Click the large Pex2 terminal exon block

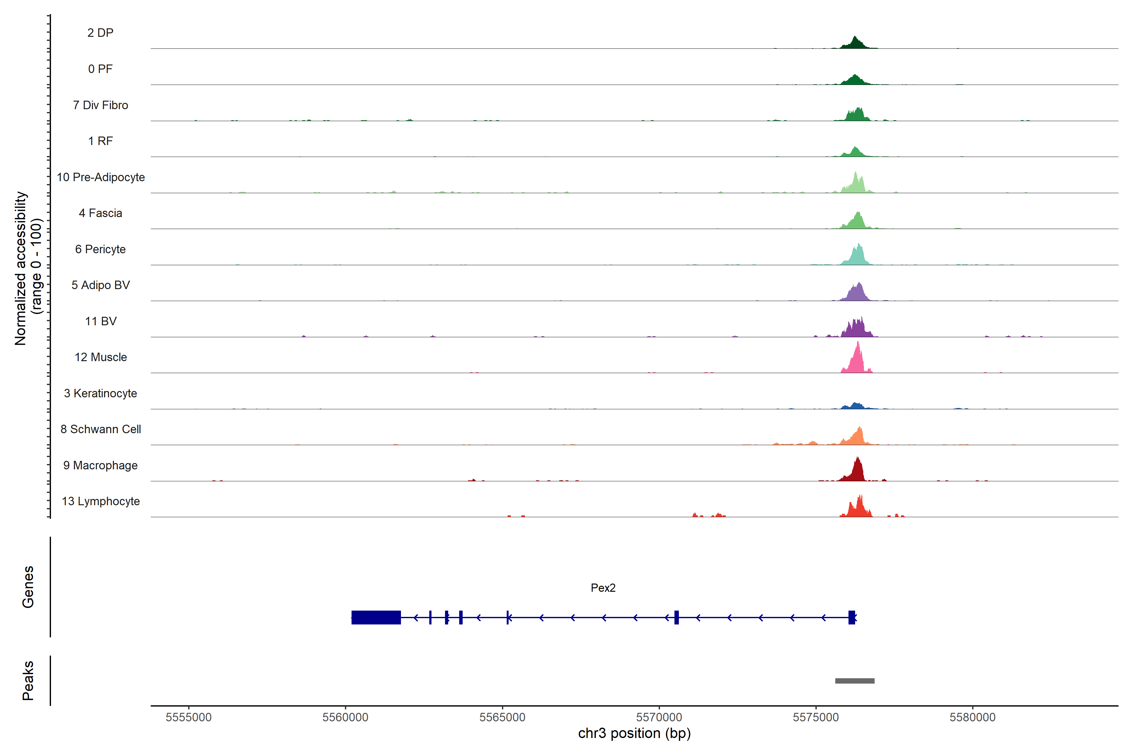click(376, 617)
